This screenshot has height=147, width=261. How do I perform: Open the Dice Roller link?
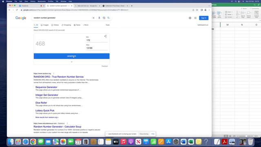click(x=41, y=103)
